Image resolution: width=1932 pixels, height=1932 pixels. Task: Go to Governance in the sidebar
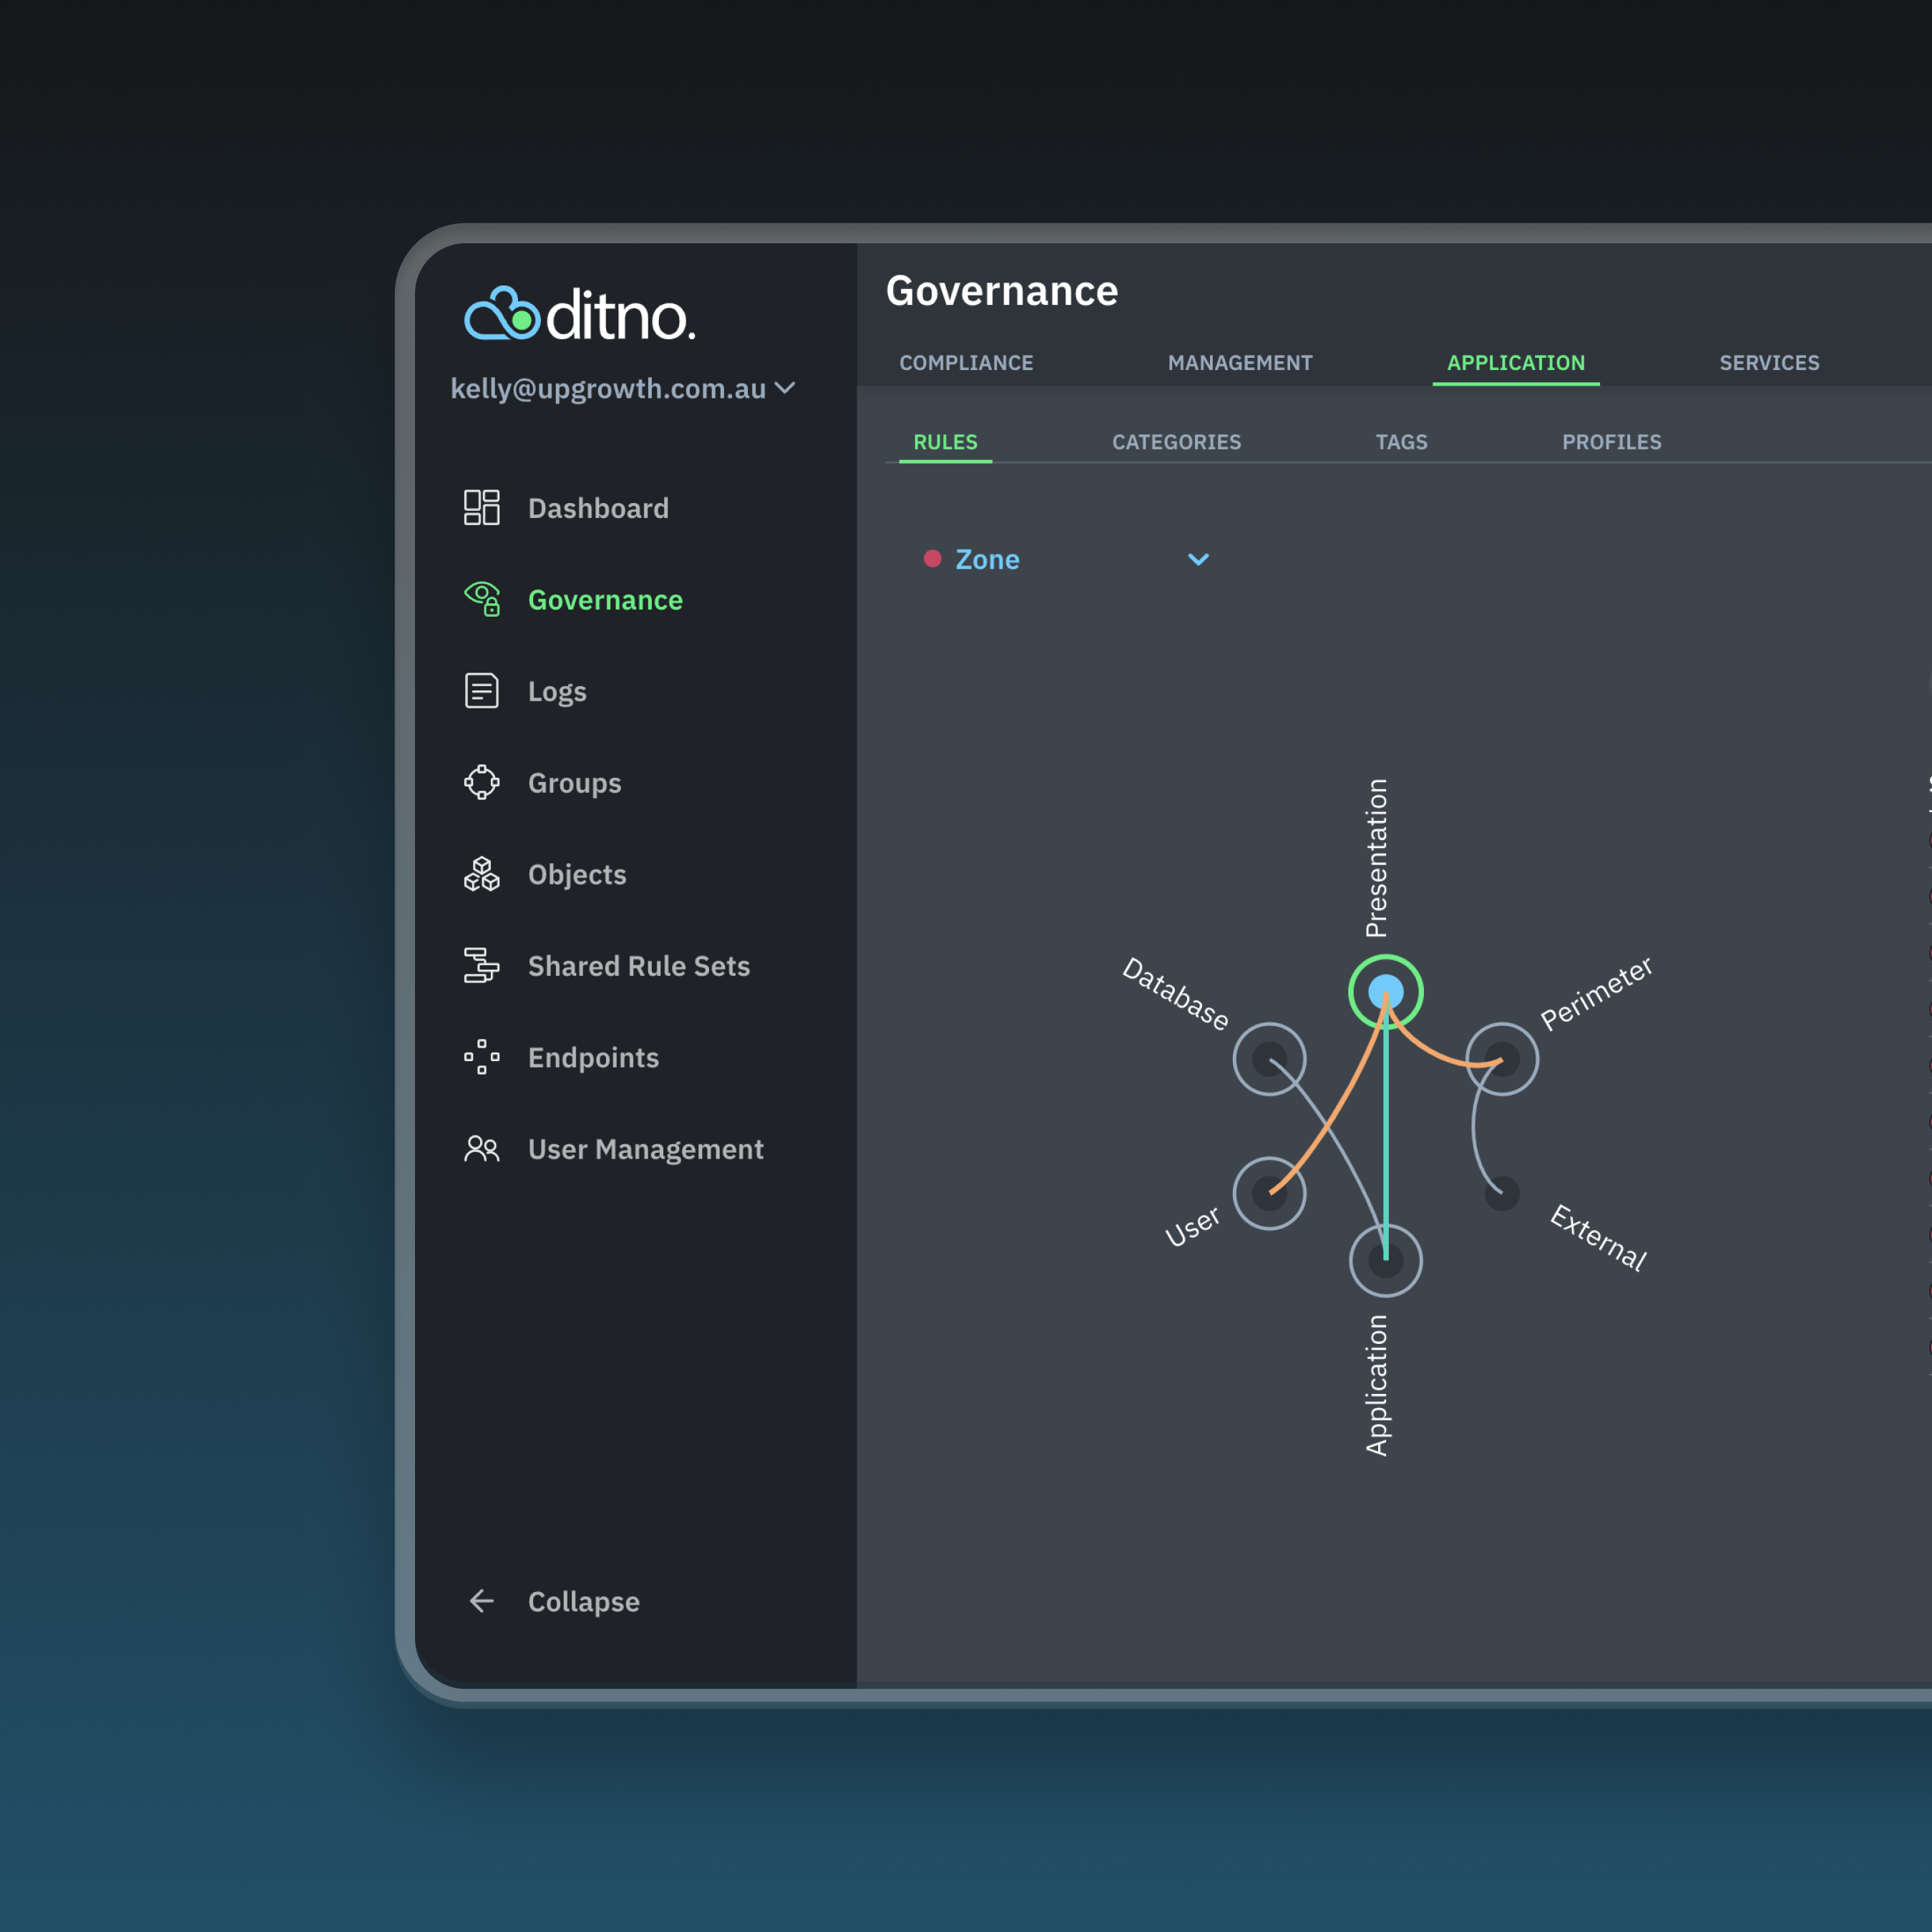tap(605, 600)
